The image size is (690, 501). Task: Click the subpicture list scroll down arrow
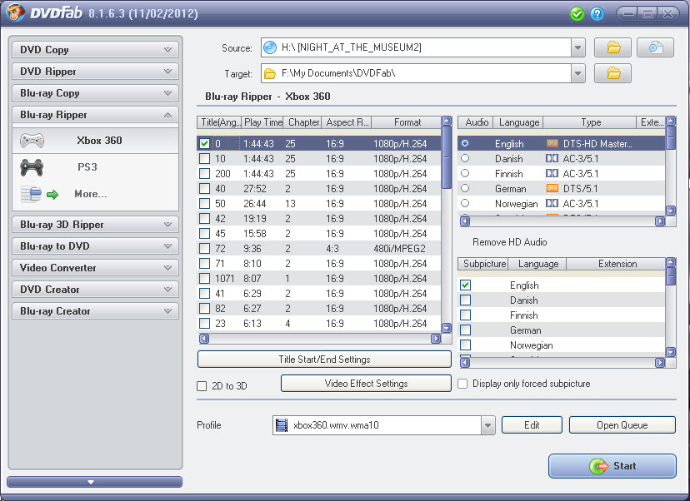671,351
